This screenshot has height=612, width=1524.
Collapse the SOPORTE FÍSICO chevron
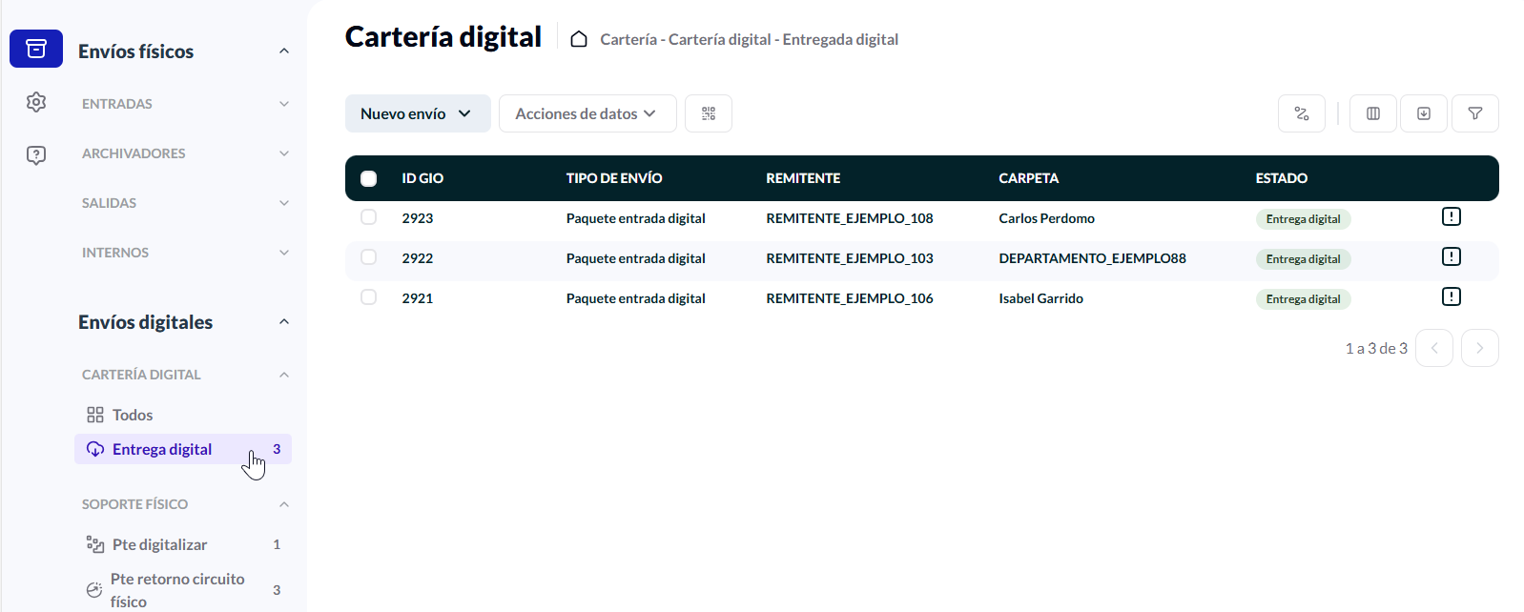284,504
